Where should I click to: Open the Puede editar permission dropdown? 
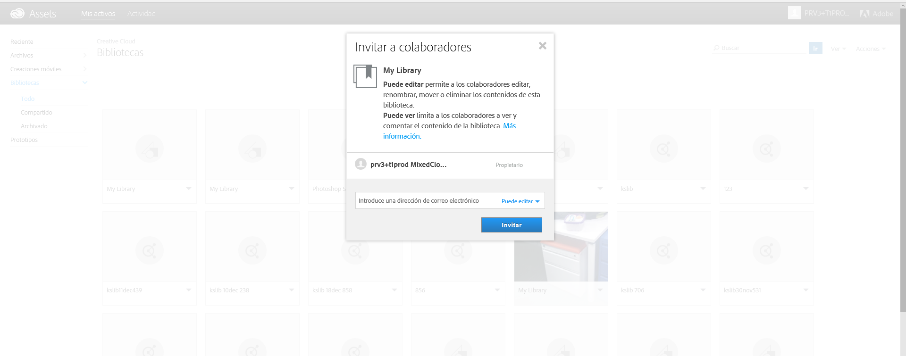tap(520, 201)
